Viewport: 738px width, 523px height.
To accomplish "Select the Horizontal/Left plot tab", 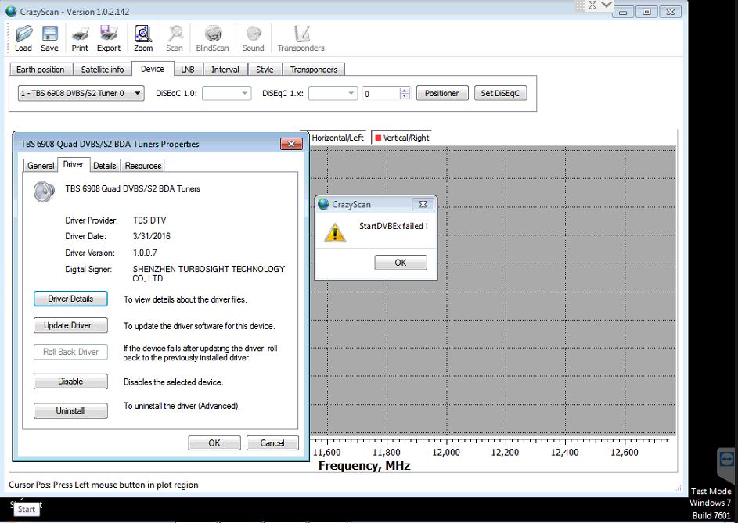I will point(338,138).
